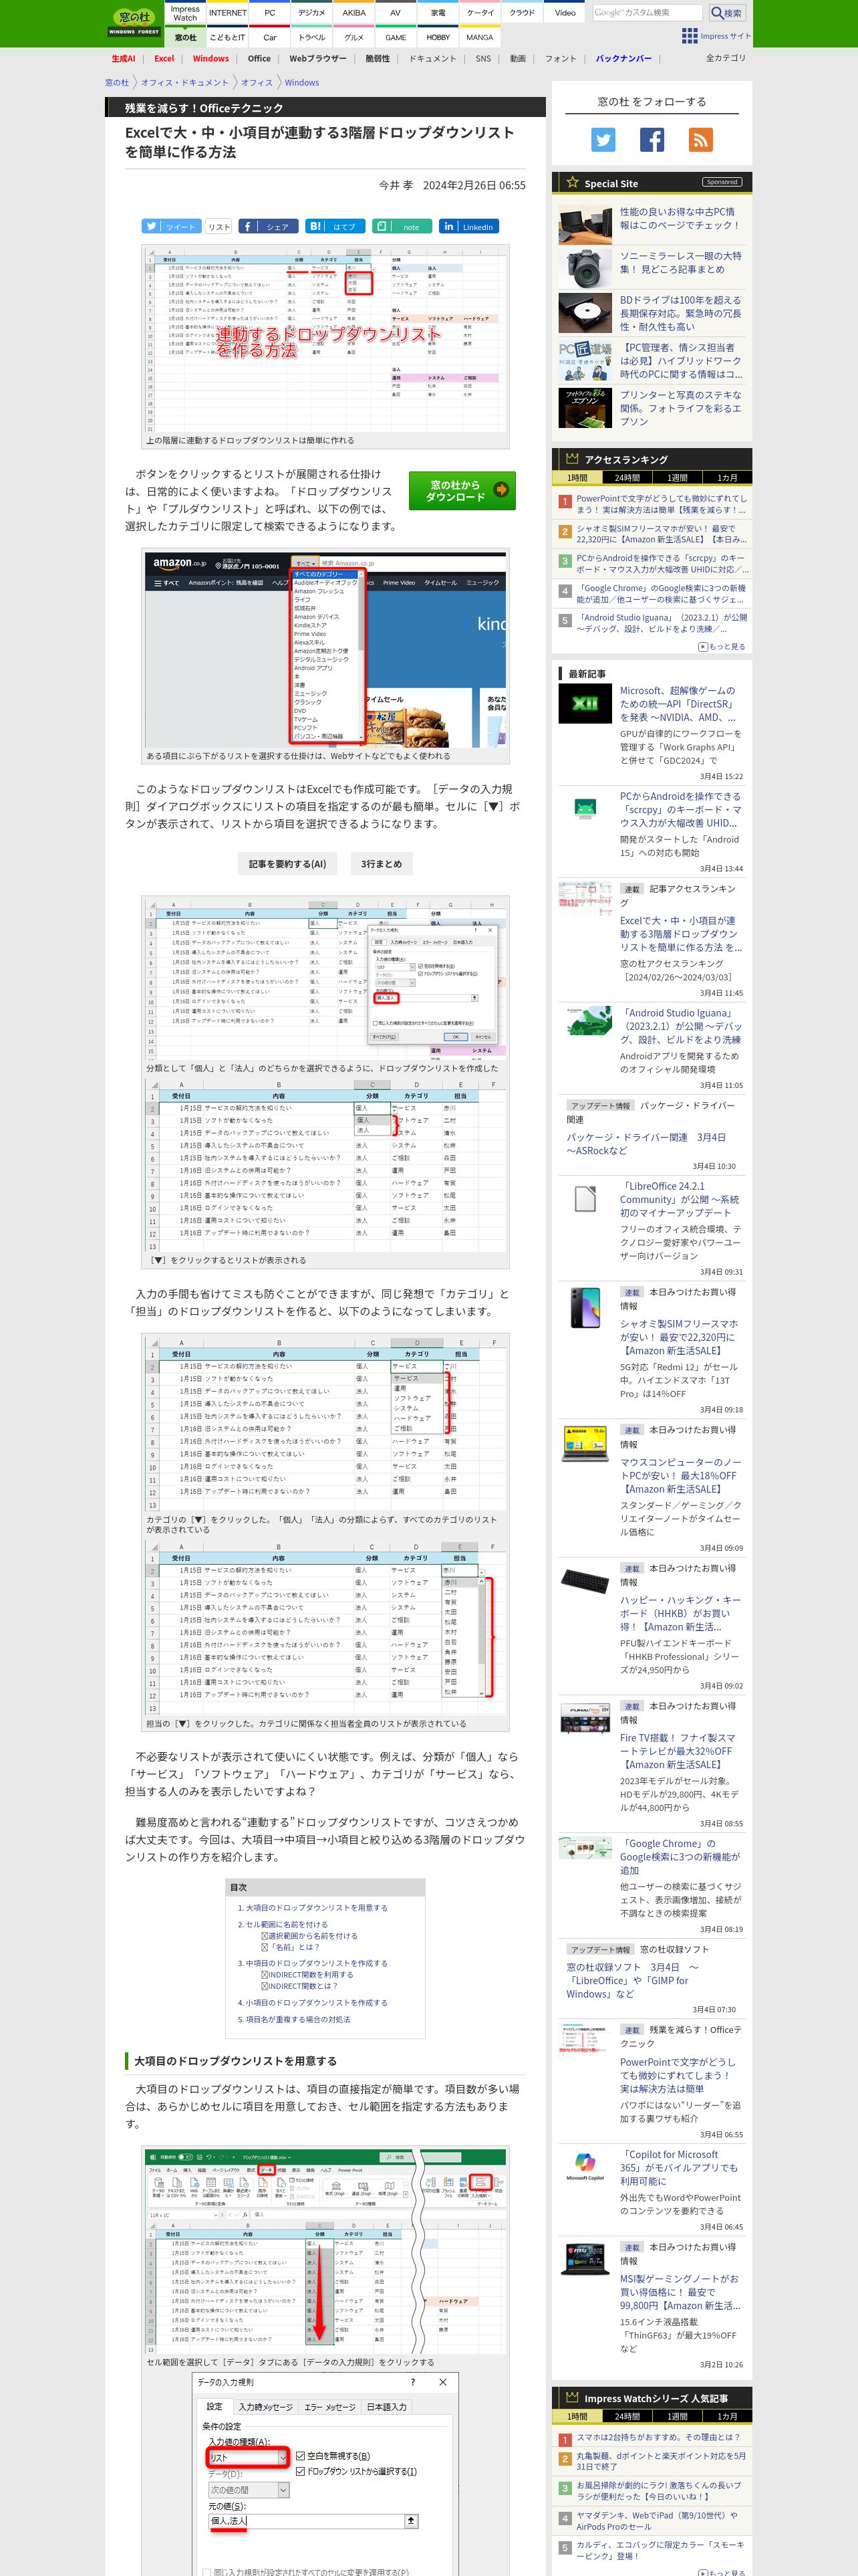Click the もっと見る link under アクセスランキング
Image resolution: width=858 pixels, height=2576 pixels.
(x=721, y=647)
